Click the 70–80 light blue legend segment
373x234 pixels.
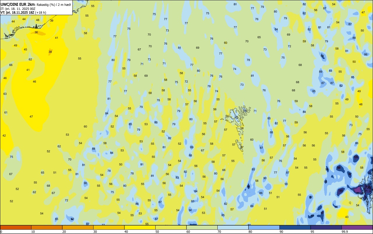click(233, 227)
